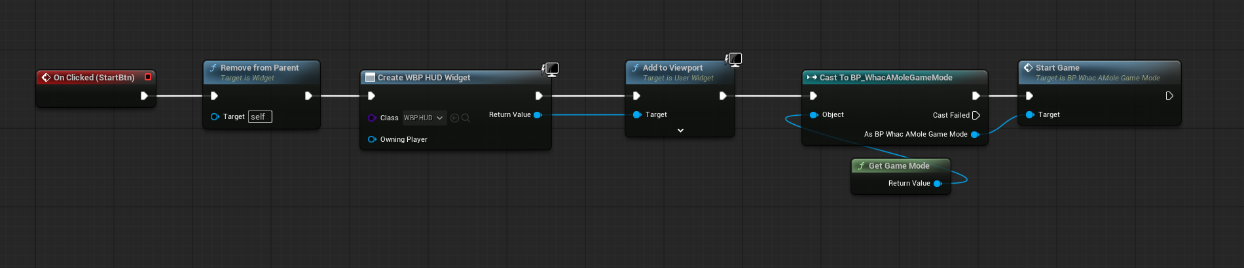Click Start Game execution output pin
1244x268 pixels.
tap(1169, 96)
